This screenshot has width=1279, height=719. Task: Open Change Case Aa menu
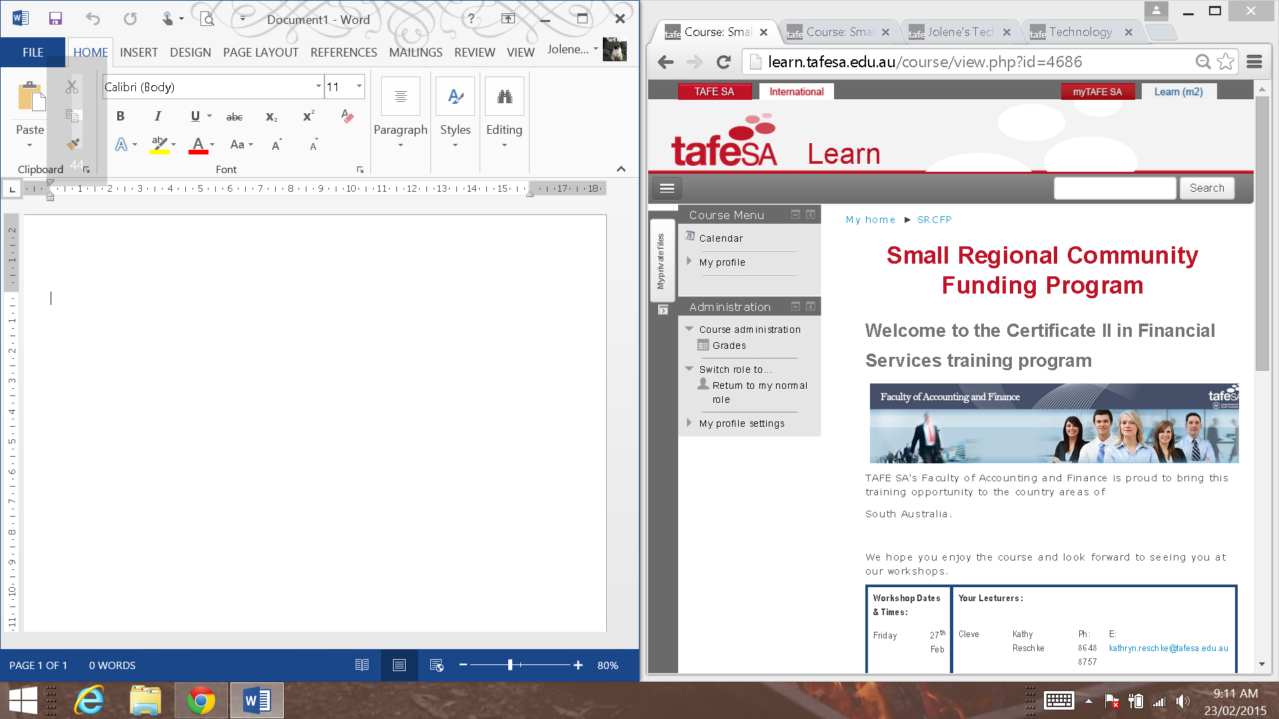(241, 144)
